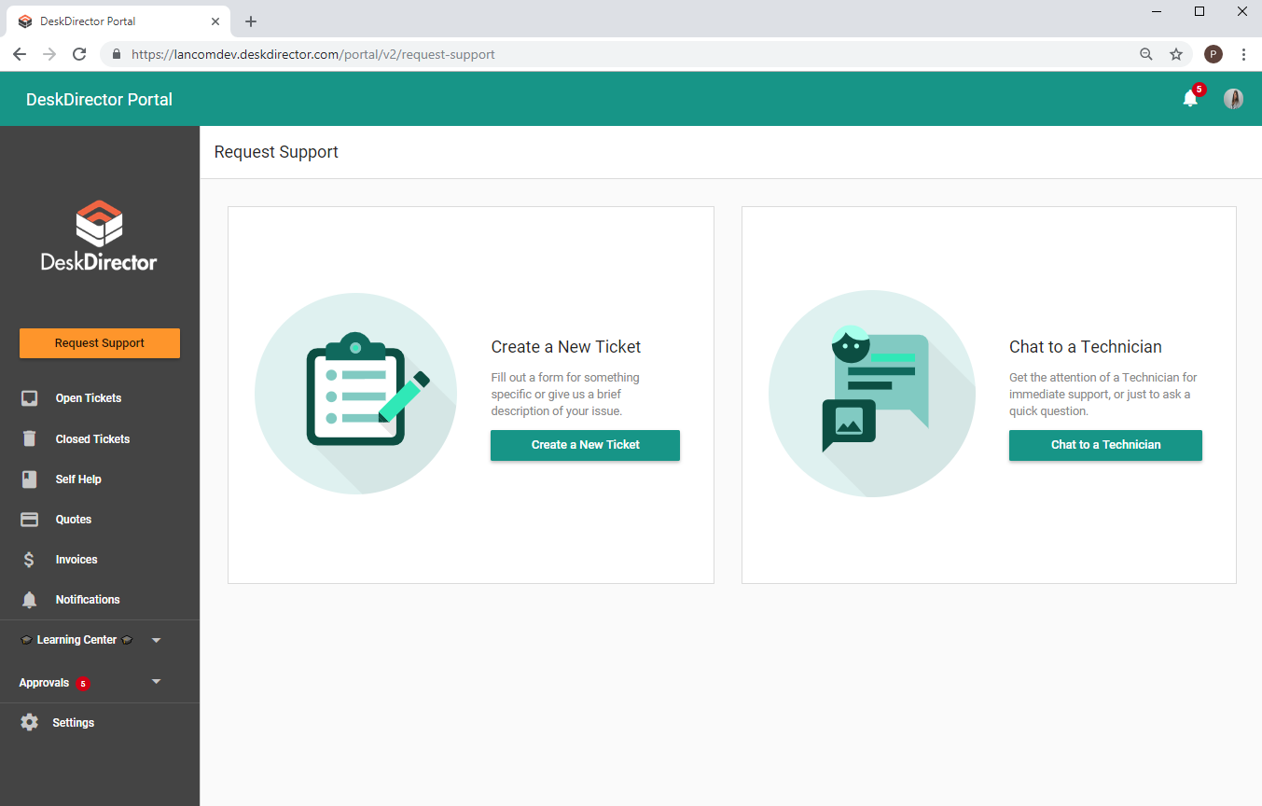Image resolution: width=1262 pixels, height=806 pixels.
Task: Select the Approvals label
Action: click(44, 683)
